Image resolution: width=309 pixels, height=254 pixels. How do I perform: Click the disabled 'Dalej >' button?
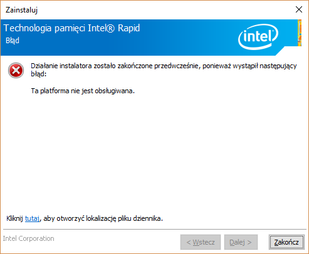pos(241,242)
